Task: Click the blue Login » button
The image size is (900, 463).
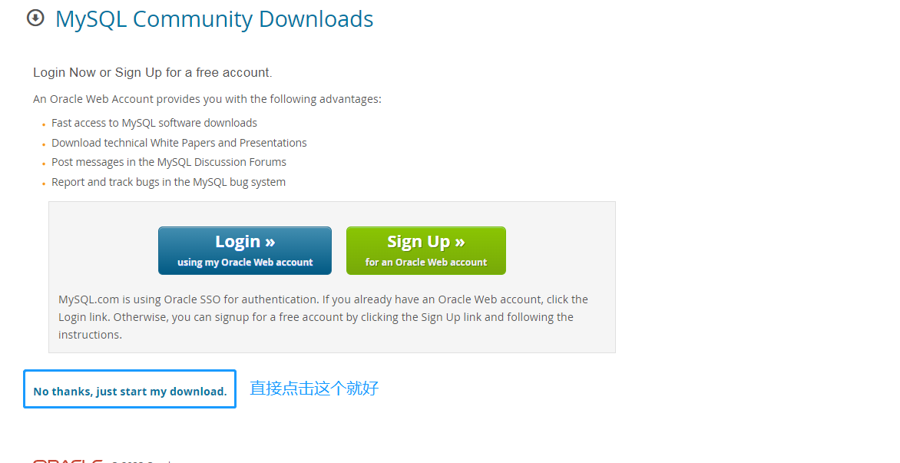Action: pyautogui.click(x=245, y=251)
